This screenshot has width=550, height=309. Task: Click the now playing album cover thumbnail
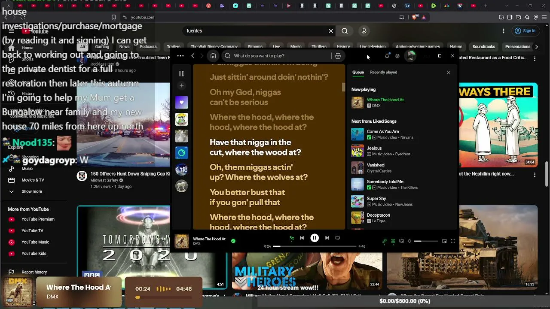[182, 241]
